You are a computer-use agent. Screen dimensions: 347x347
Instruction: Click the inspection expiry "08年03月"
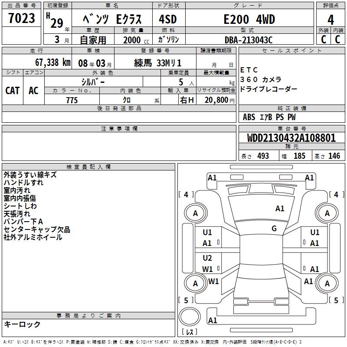click(x=95, y=63)
